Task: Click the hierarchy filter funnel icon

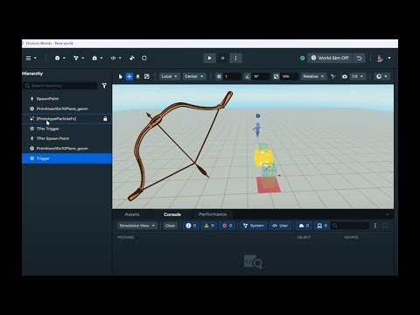Action: (x=104, y=86)
